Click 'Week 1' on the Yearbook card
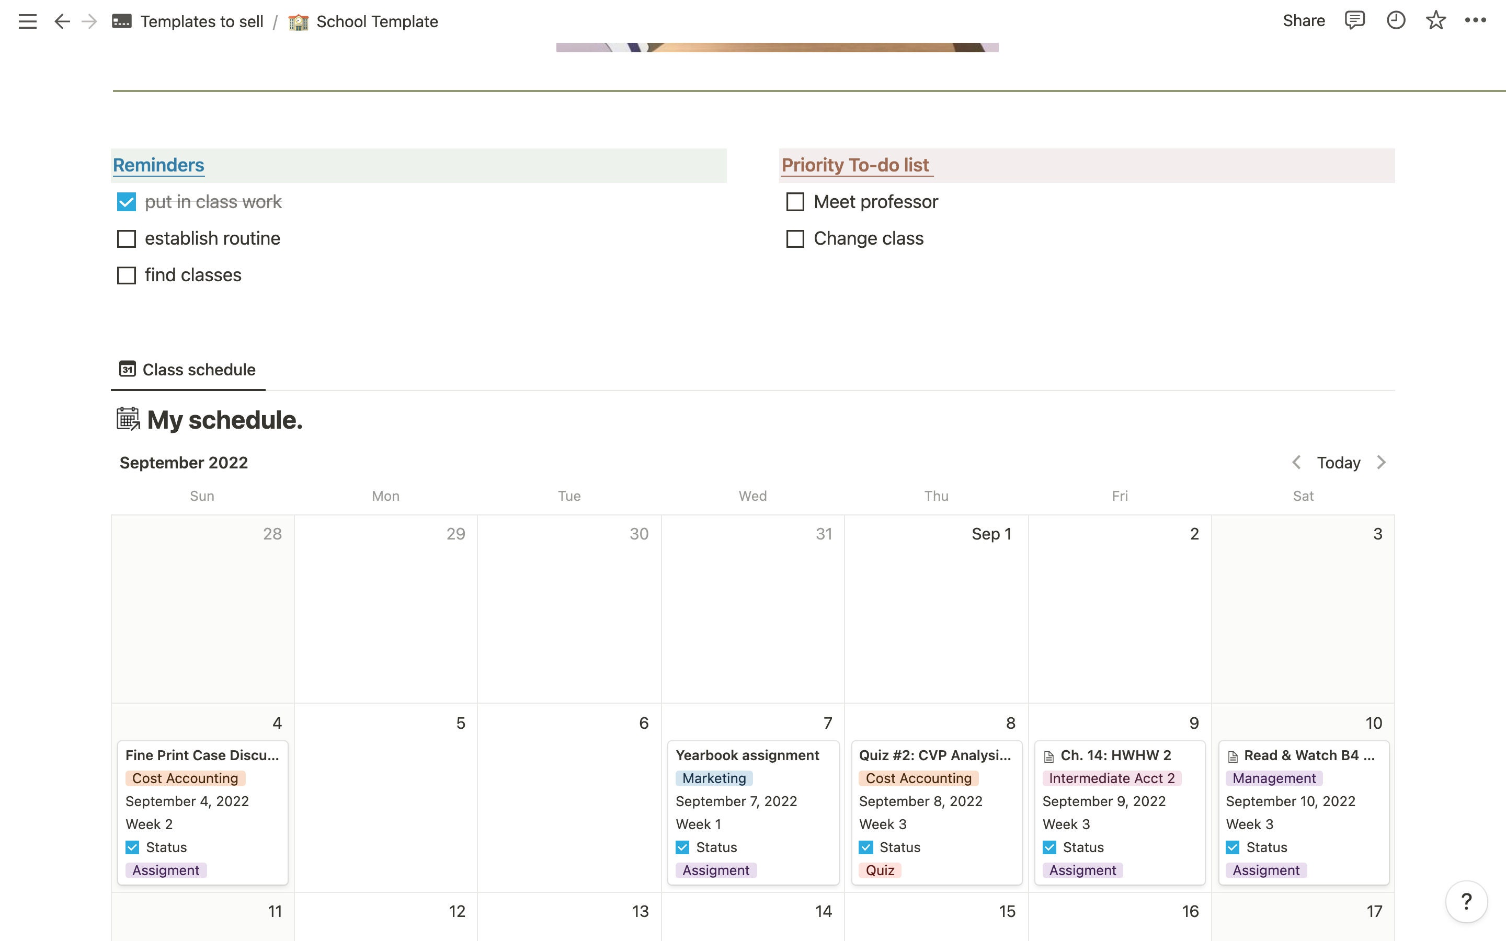The image size is (1506, 941). (x=698, y=824)
